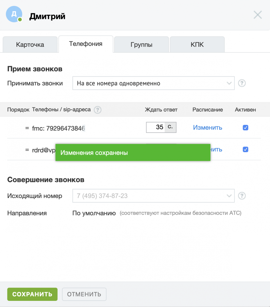Switch to the Карточка tab

30,45
